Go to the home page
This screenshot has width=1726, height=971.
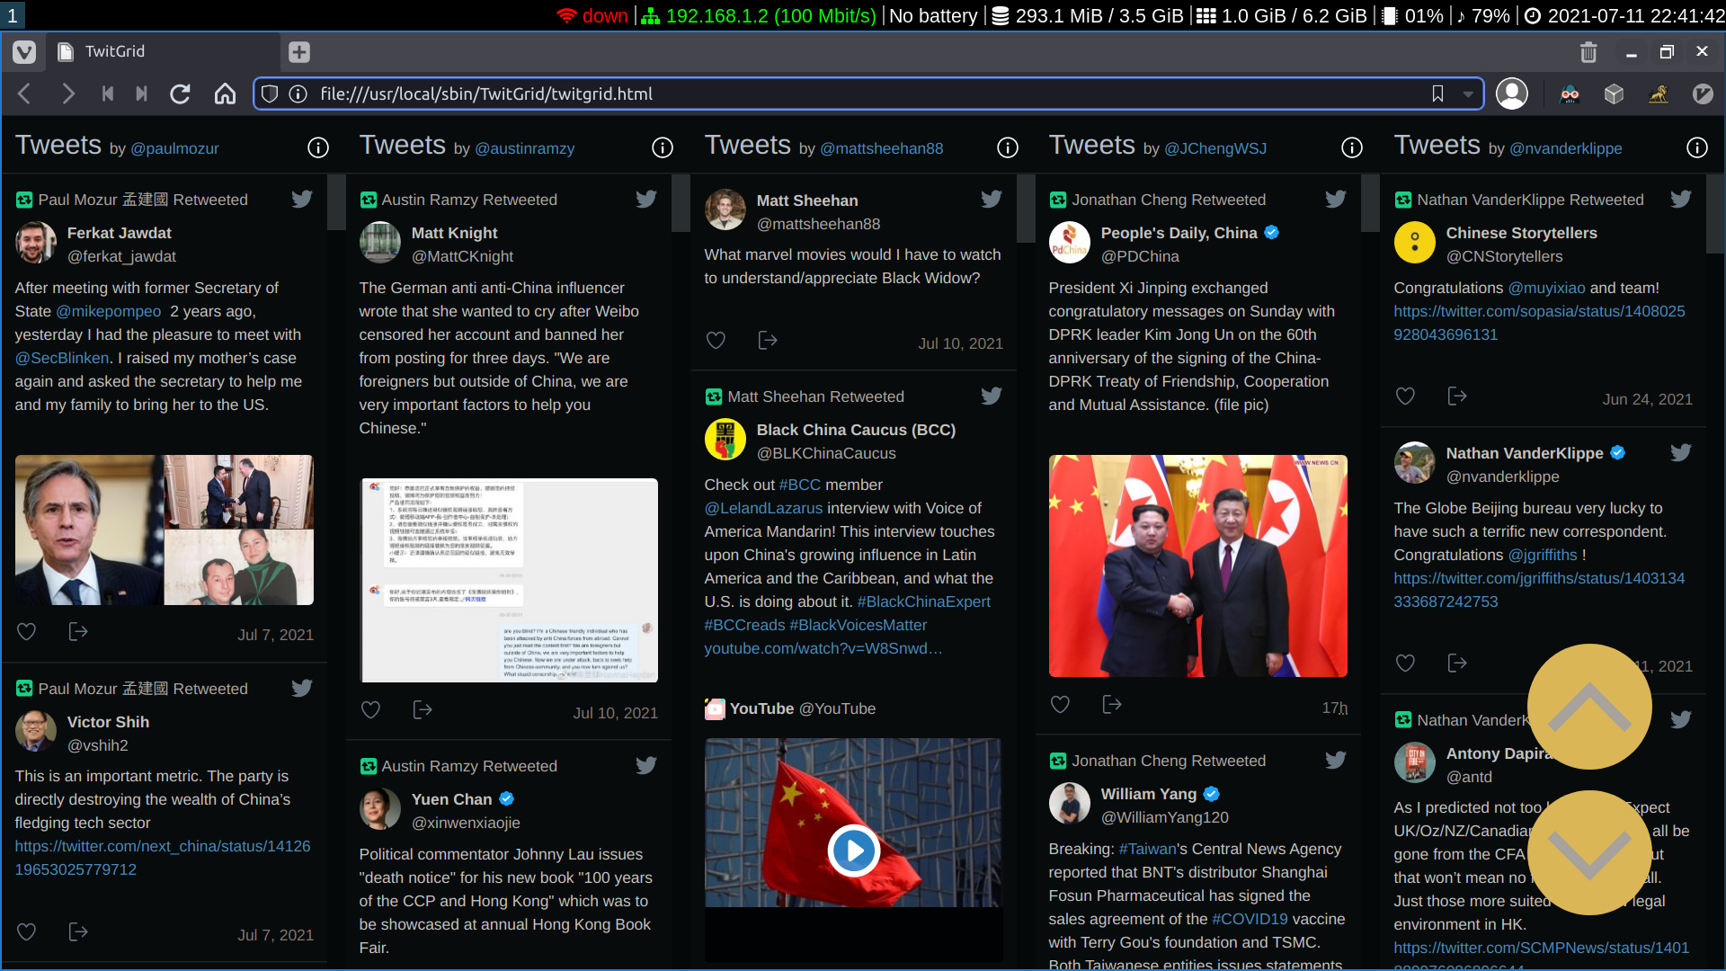[x=225, y=94]
